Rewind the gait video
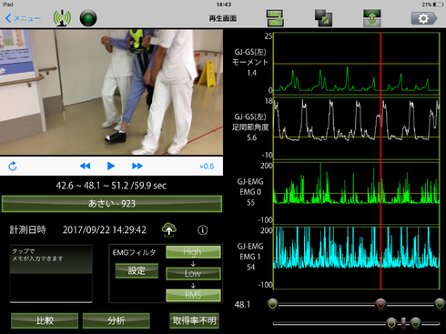446x334 pixels. [85, 166]
